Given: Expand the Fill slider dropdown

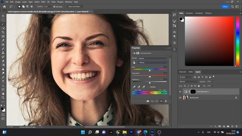Looking at the screenshot, I should pos(213,86).
